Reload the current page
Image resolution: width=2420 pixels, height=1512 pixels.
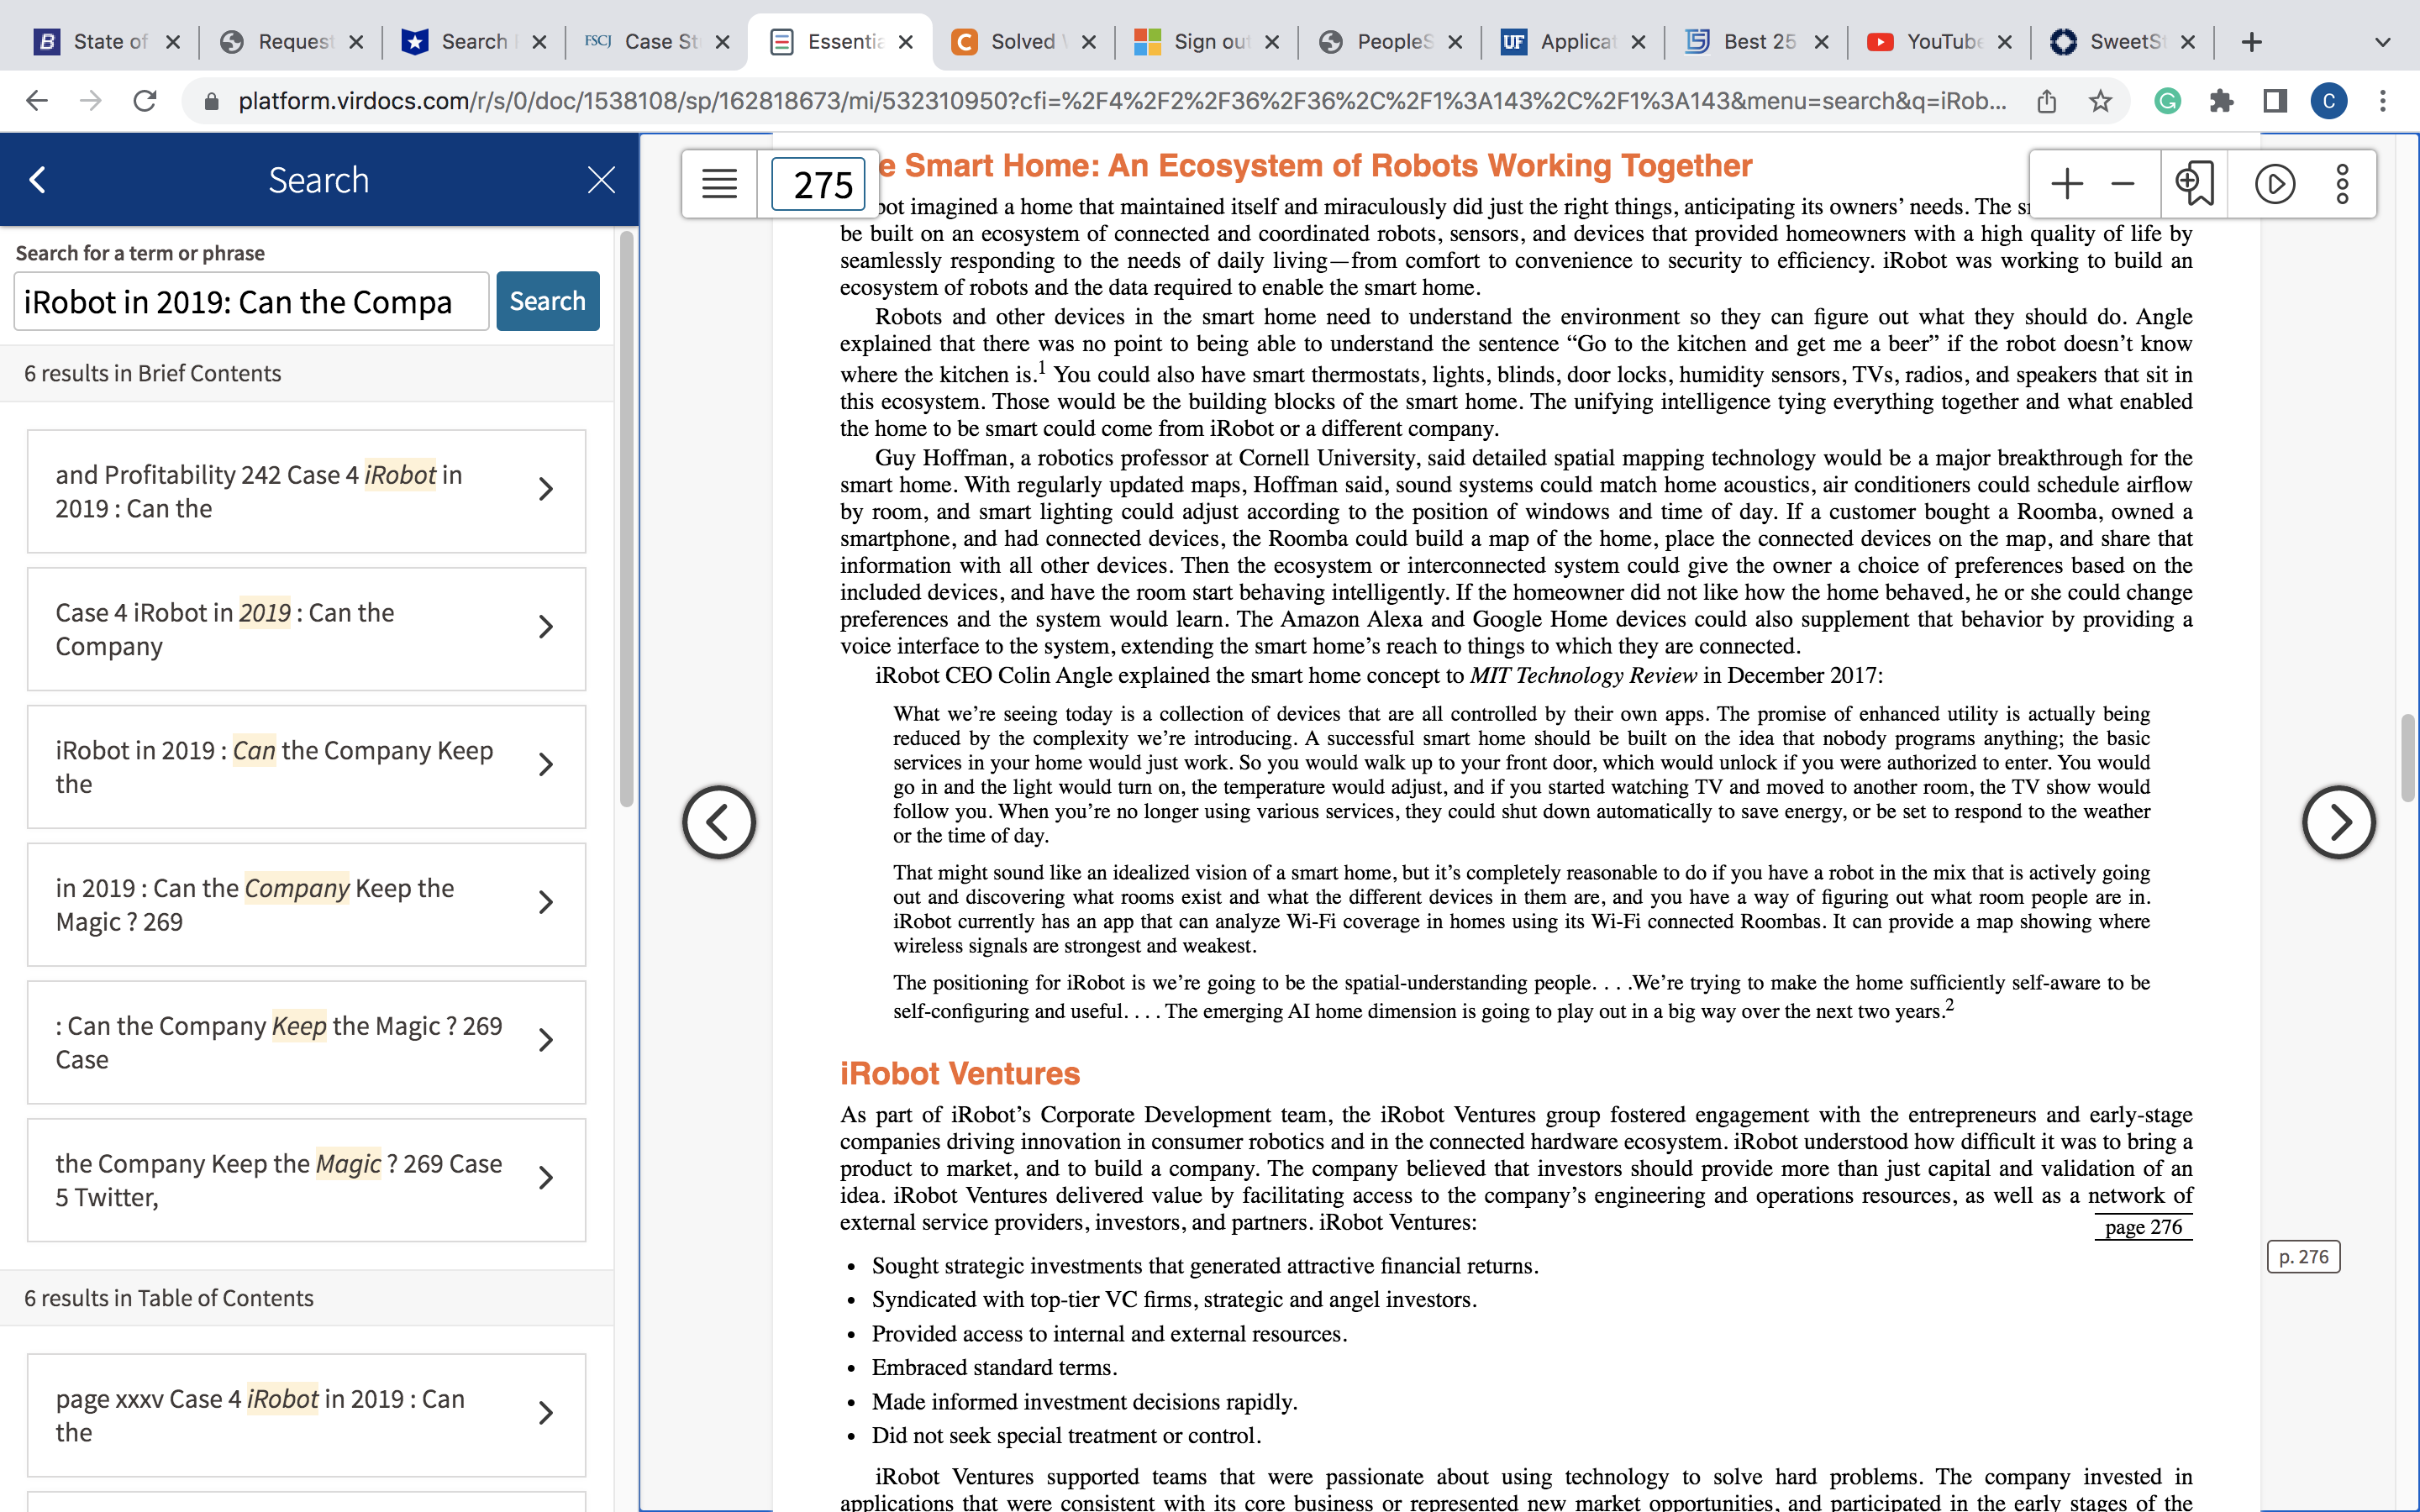pos(145,101)
